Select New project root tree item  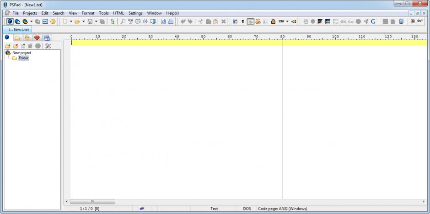point(21,53)
